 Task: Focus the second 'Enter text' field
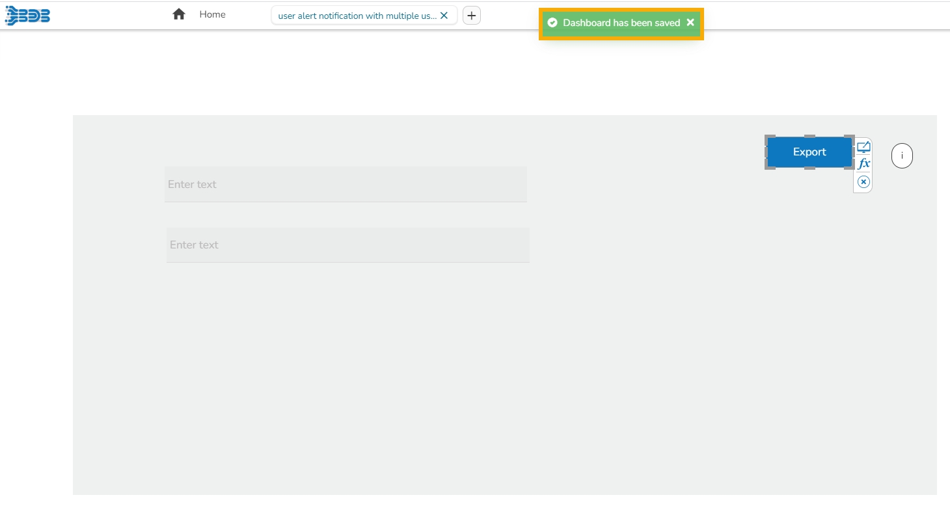point(348,245)
